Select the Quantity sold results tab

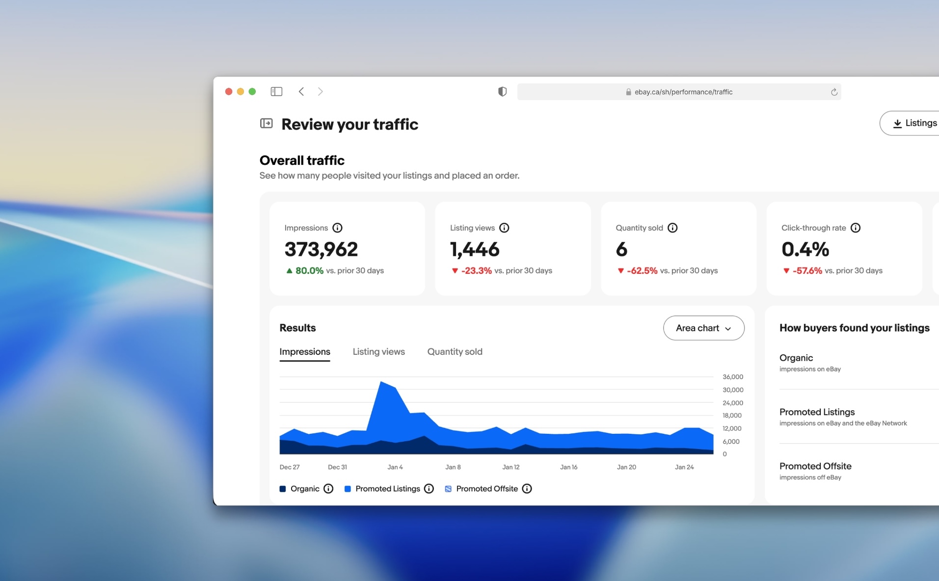pyautogui.click(x=455, y=352)
